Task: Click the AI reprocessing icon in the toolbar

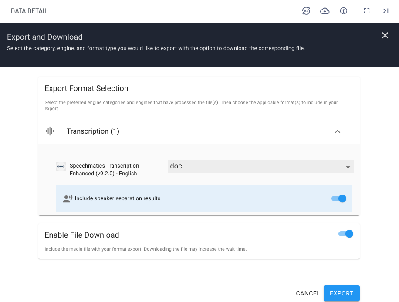Action: click(x=306, y=11)
